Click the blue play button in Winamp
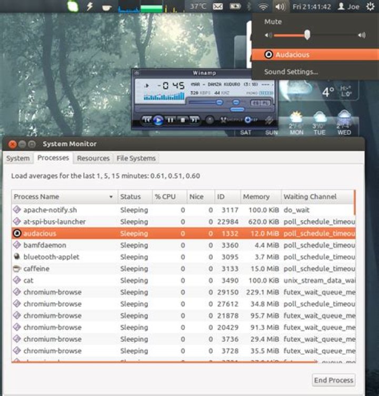The width and height of the screenshot is (379, 396). (158, 120)
